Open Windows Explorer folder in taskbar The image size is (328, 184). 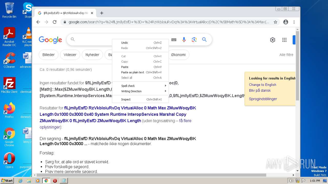tap(29, 181)
